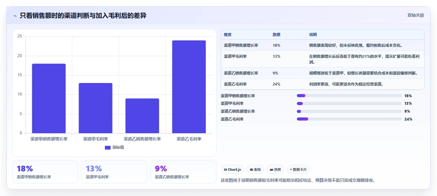Click the y-axis value 15
The width and height of the screenshot is (437, 196).
(20, 75)
